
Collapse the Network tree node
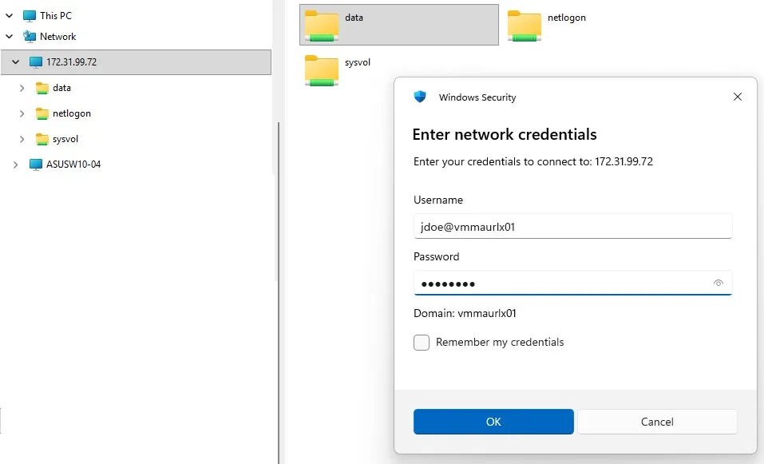(10, 37)
